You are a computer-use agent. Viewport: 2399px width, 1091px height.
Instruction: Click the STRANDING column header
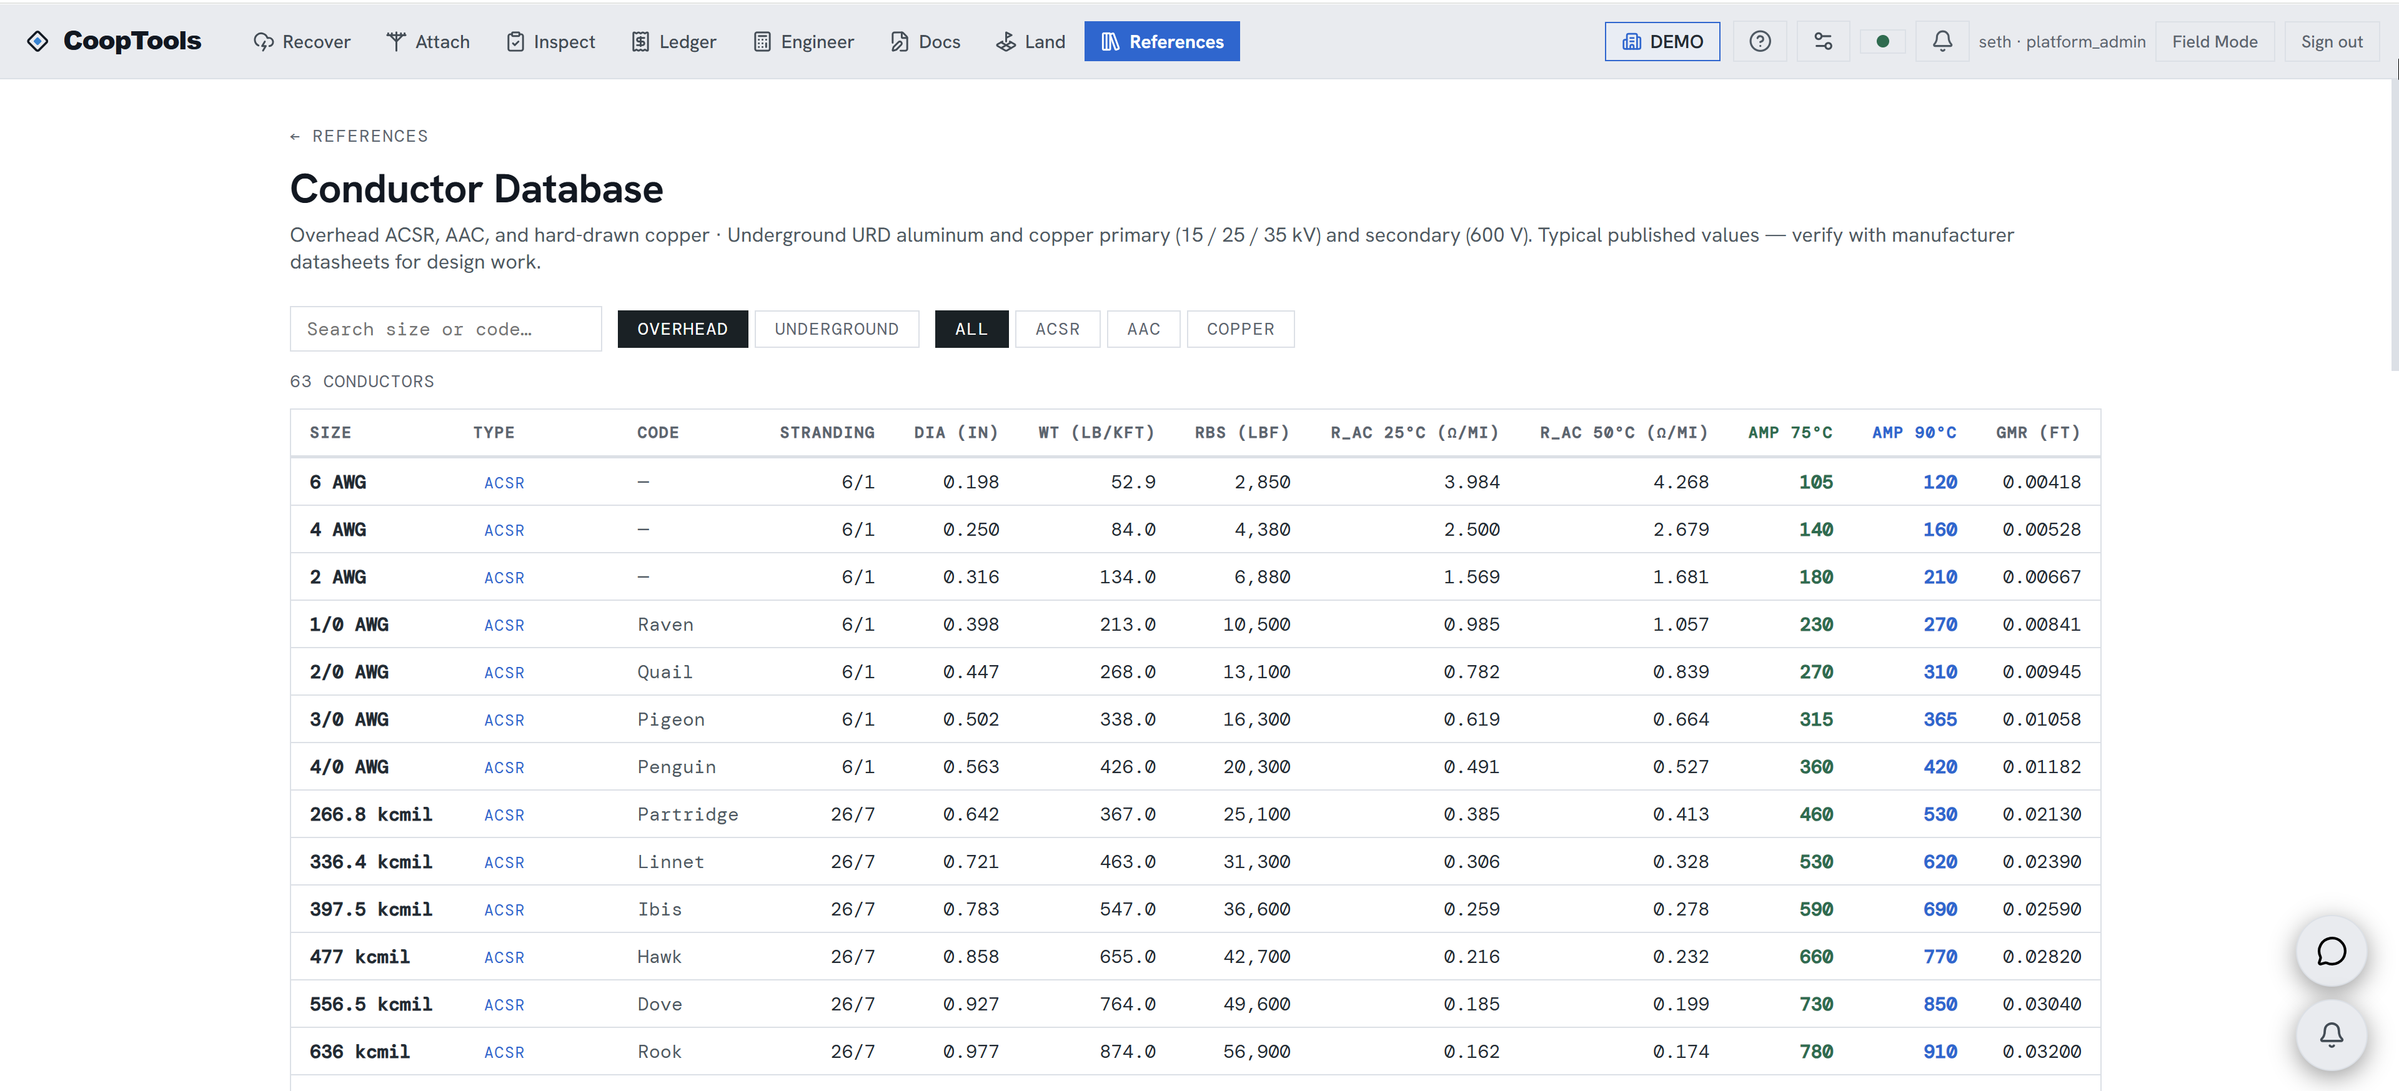827,432
